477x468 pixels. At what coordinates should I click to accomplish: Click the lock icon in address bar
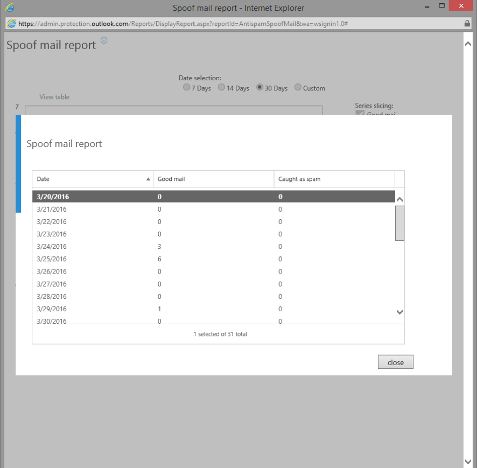[x=467, y=24]
